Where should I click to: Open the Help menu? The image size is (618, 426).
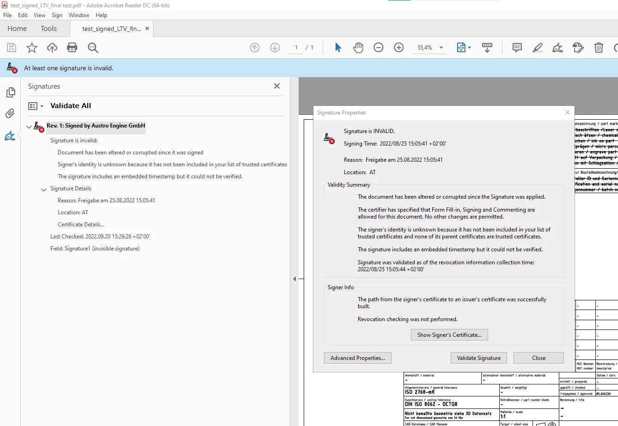(101, 15)
